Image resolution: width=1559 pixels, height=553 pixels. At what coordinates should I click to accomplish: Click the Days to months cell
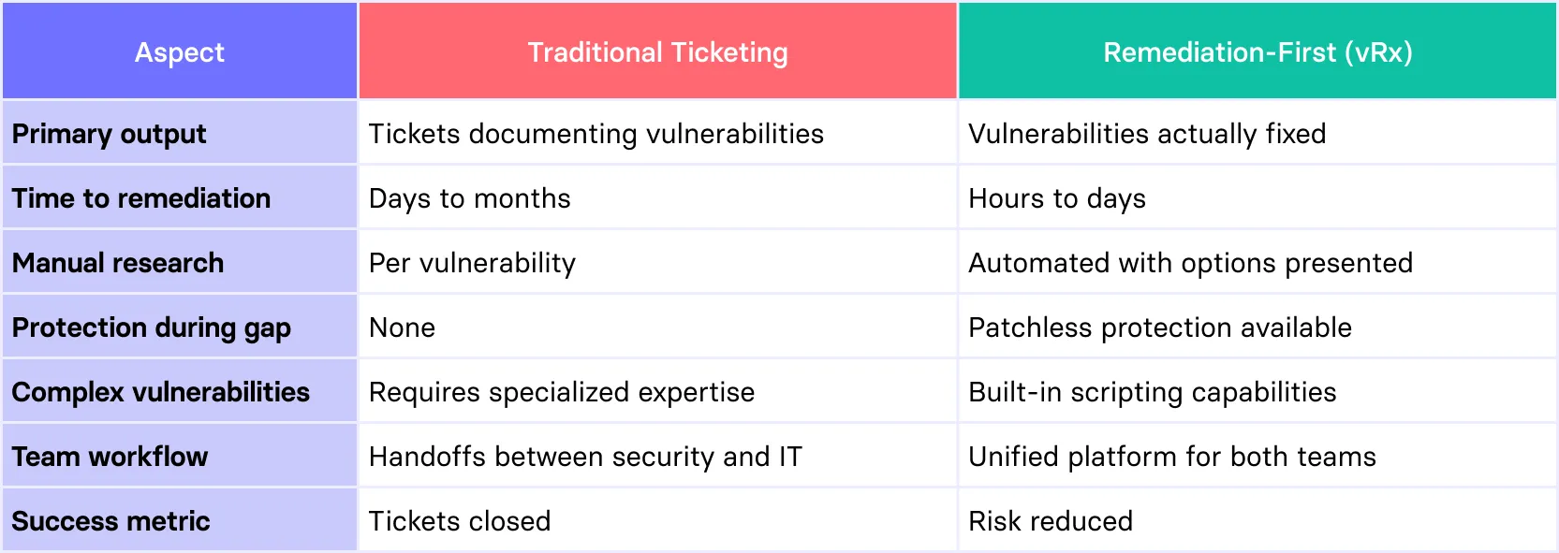click(658, 197)
